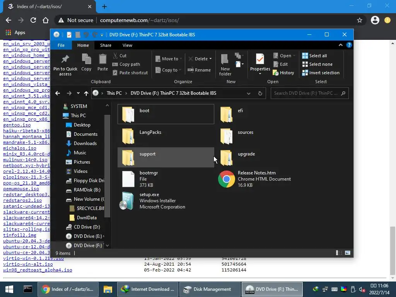Switch to Internet Download Manager taskbar button

148,289
